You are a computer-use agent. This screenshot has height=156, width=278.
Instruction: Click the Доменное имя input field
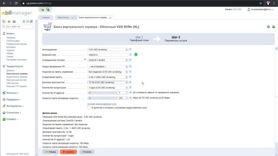click(x=108, y=55)
